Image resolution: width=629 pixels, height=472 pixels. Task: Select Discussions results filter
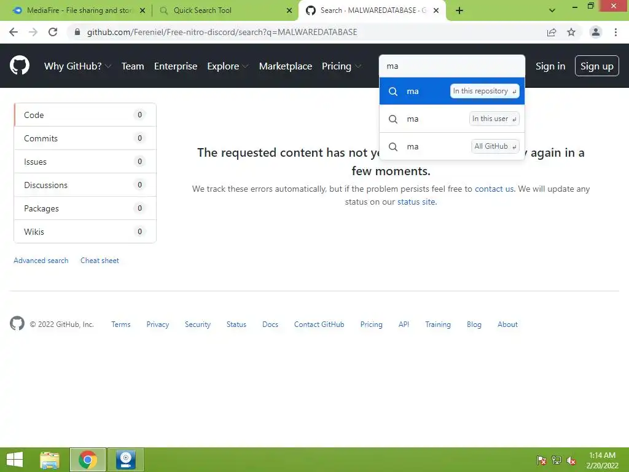85,184
